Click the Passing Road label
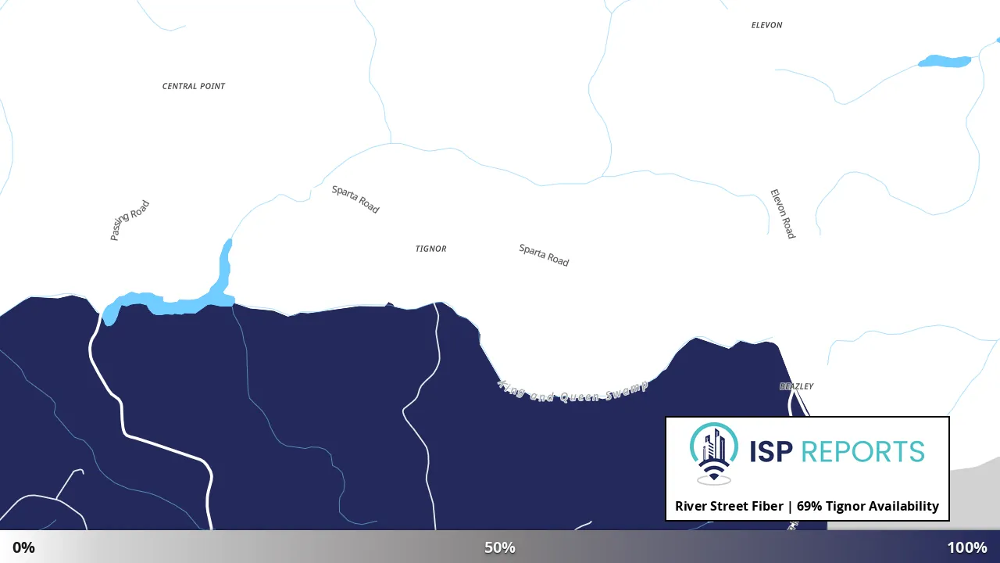 click(130, 221)
